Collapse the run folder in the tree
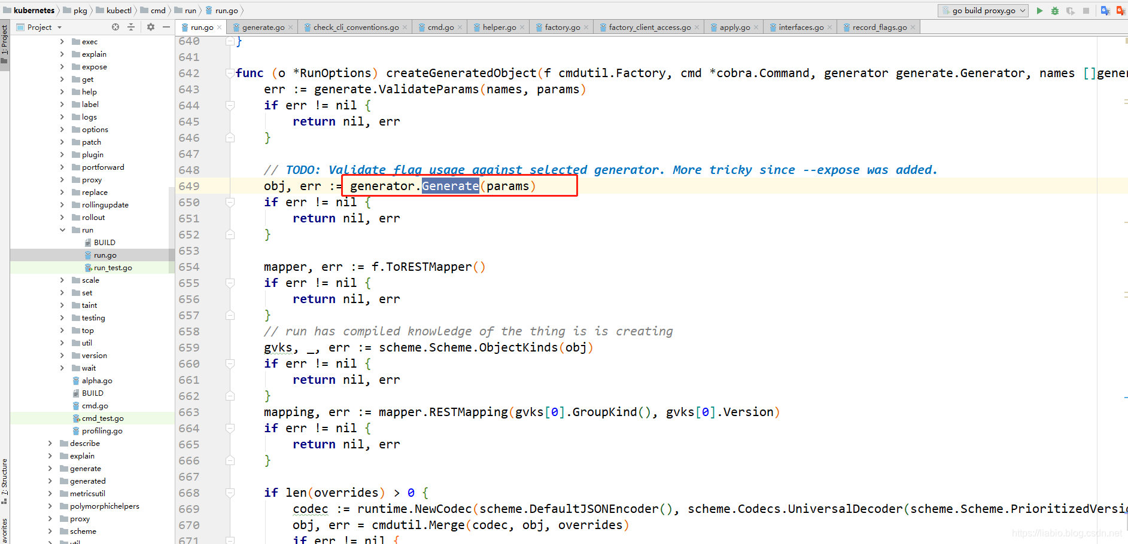 (x=62, y=230)
